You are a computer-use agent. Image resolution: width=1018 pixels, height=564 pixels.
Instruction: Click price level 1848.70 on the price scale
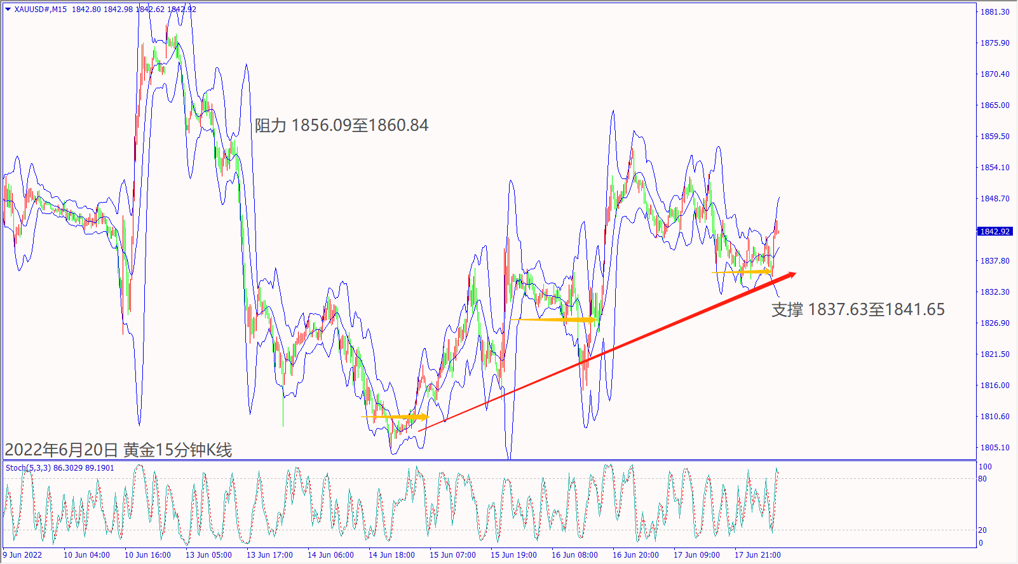click(x=994, y=199)
